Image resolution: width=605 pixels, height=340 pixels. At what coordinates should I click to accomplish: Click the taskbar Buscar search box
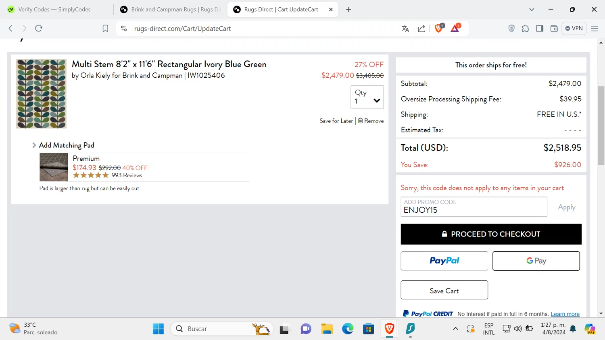coord(222,329)
